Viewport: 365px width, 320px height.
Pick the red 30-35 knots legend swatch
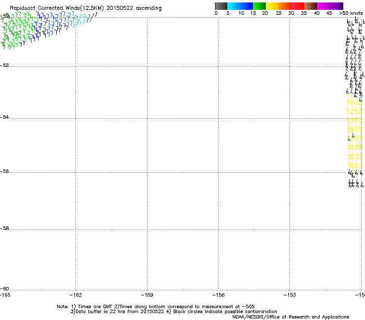coord(298,6)
